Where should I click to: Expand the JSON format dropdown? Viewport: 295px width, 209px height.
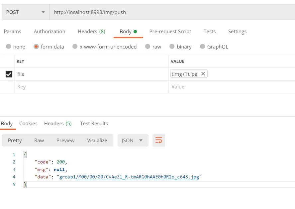pos(132,141)
